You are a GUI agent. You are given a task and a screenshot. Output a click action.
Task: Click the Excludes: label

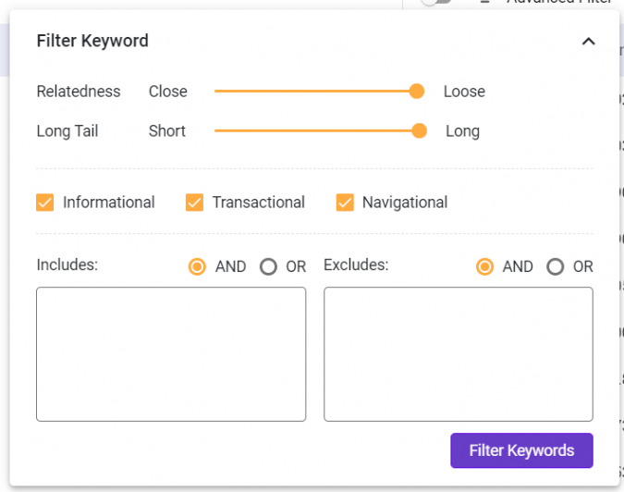[356, 264]
